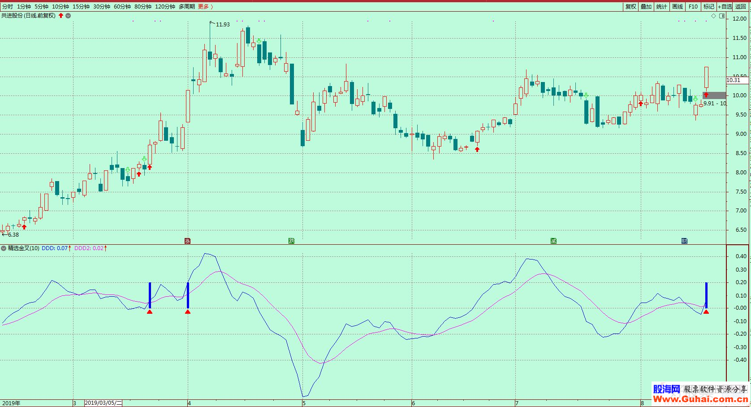Click red triangle under the April golden-cross bar
The height and width of the screenshot is (407, 751).
pyautogui.click(x=188, y=312)
